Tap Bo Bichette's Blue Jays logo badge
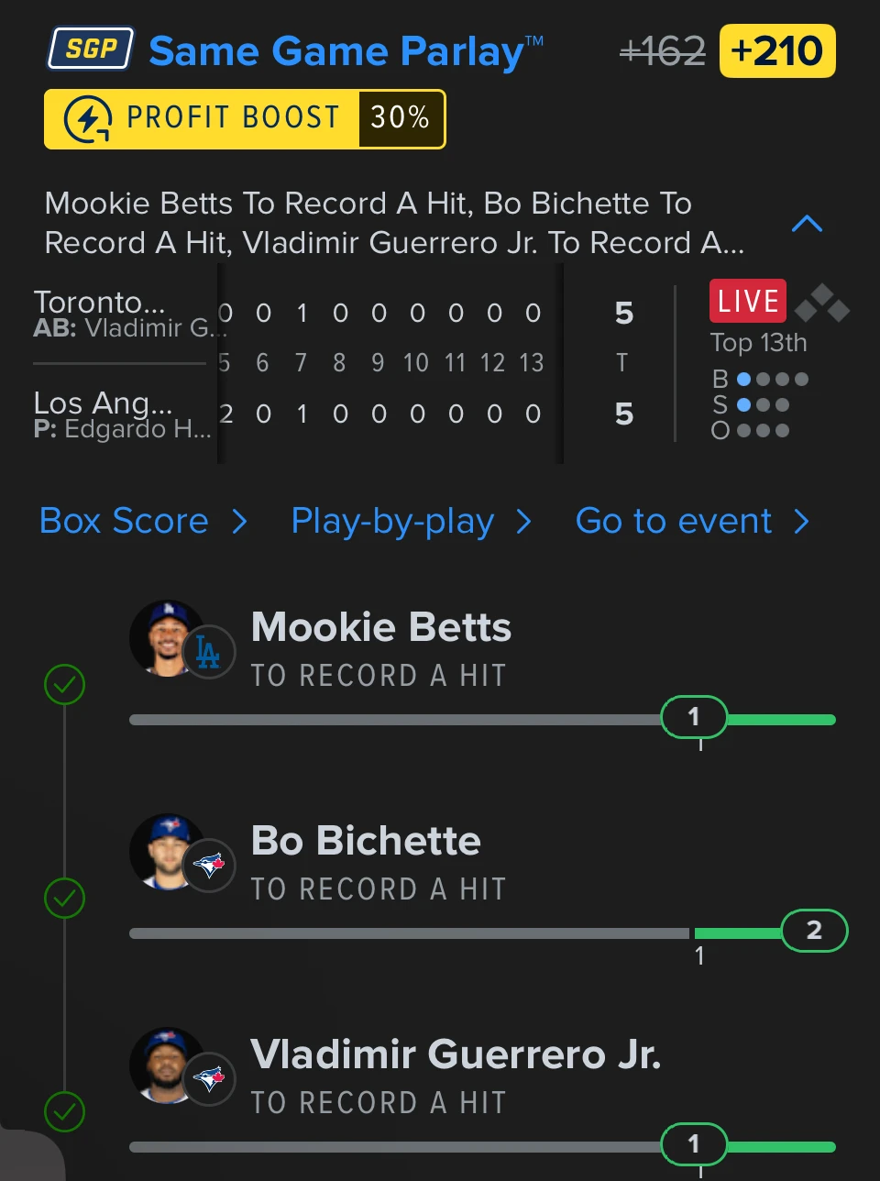This screenshot has height=1181, width=880. click(x=208, y=866)
